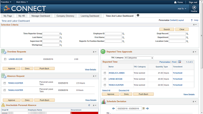Image resolution: width=203 pixels, height=114 pixels.
Task: Refresh the Unschedule Personal Absence pagelet
Action: tap(89, 105)
